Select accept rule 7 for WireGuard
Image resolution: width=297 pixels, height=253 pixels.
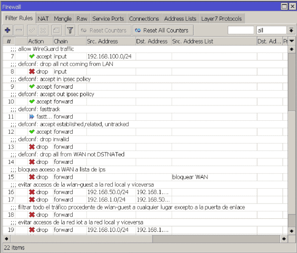tap(145, 56)
